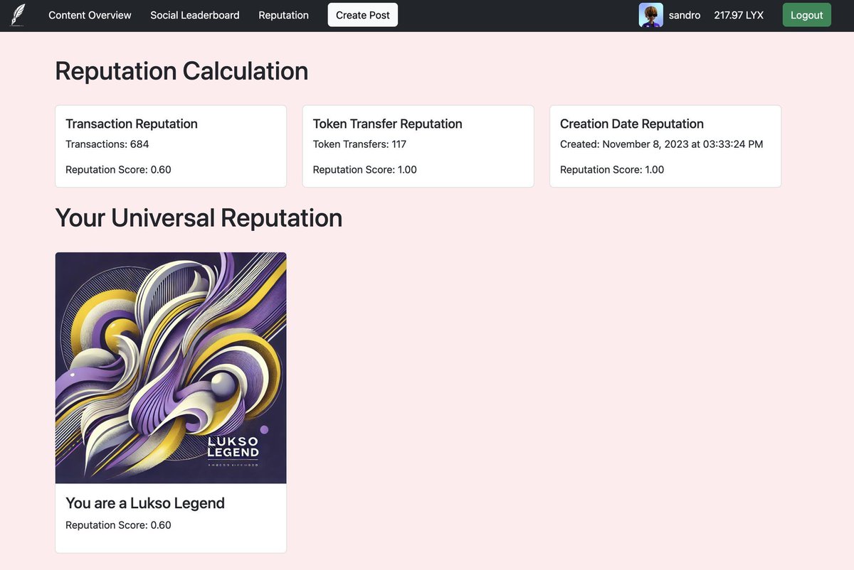Click Your Universal Reputation heading
This screenshot has height=570, width=854.
pyautogui.click(x=199, y=217)
